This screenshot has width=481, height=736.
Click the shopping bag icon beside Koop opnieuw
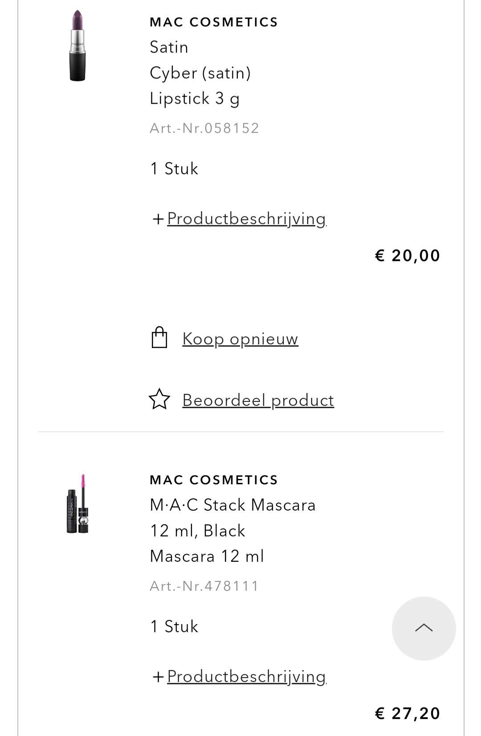[x=159, y=337]
